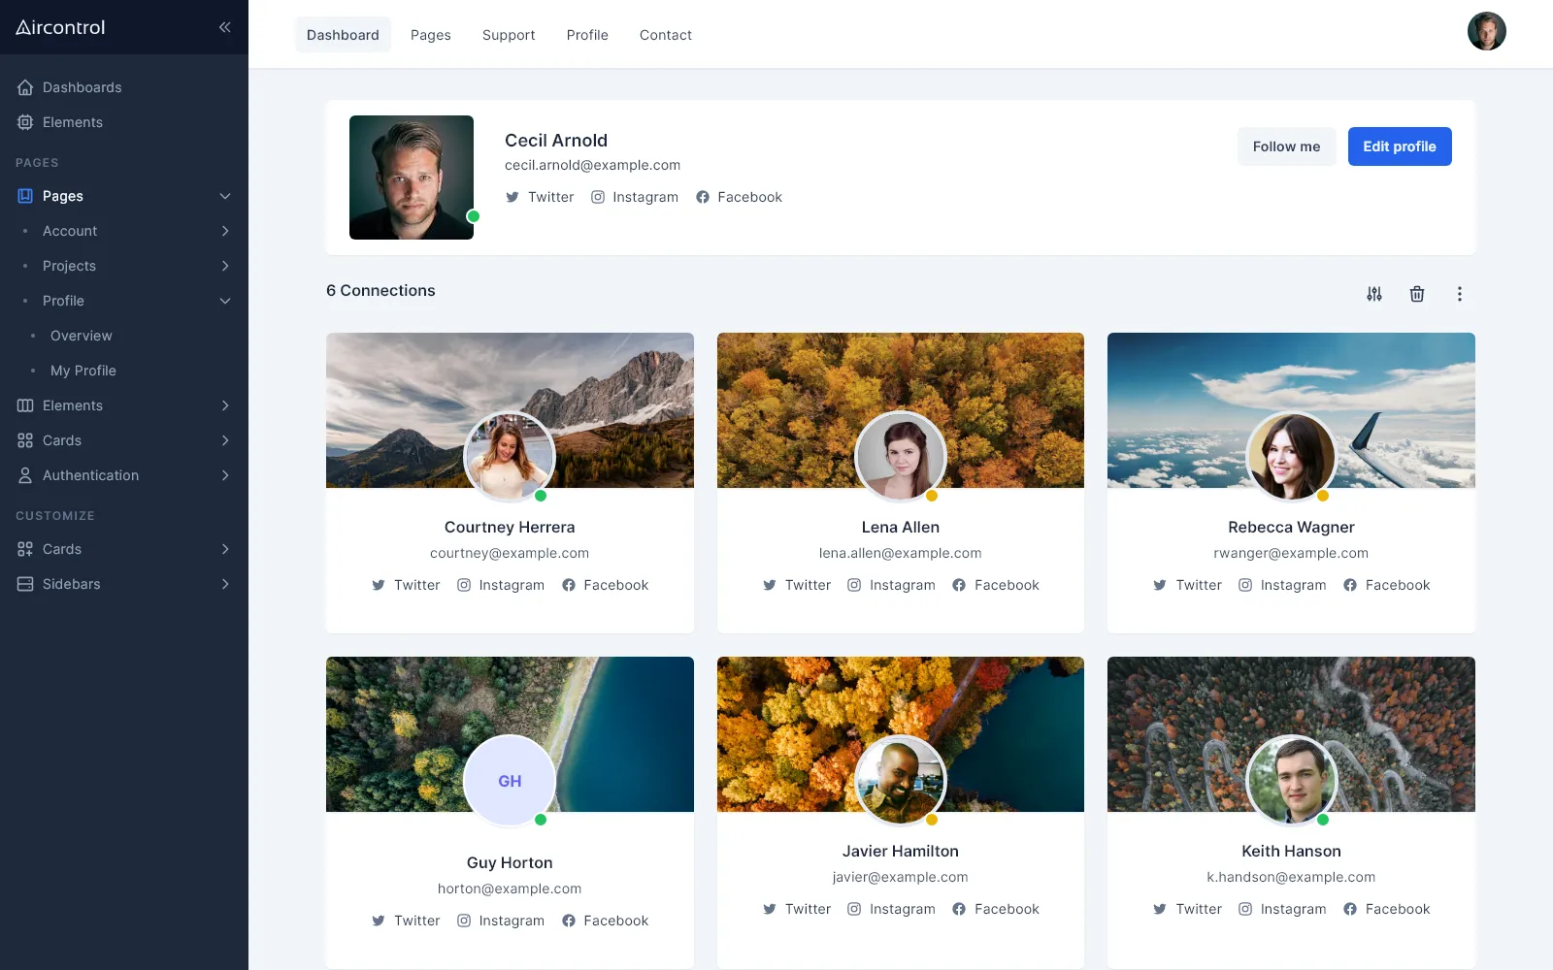Click Cecil Arnold's Instagram icon

pos(598,197)
